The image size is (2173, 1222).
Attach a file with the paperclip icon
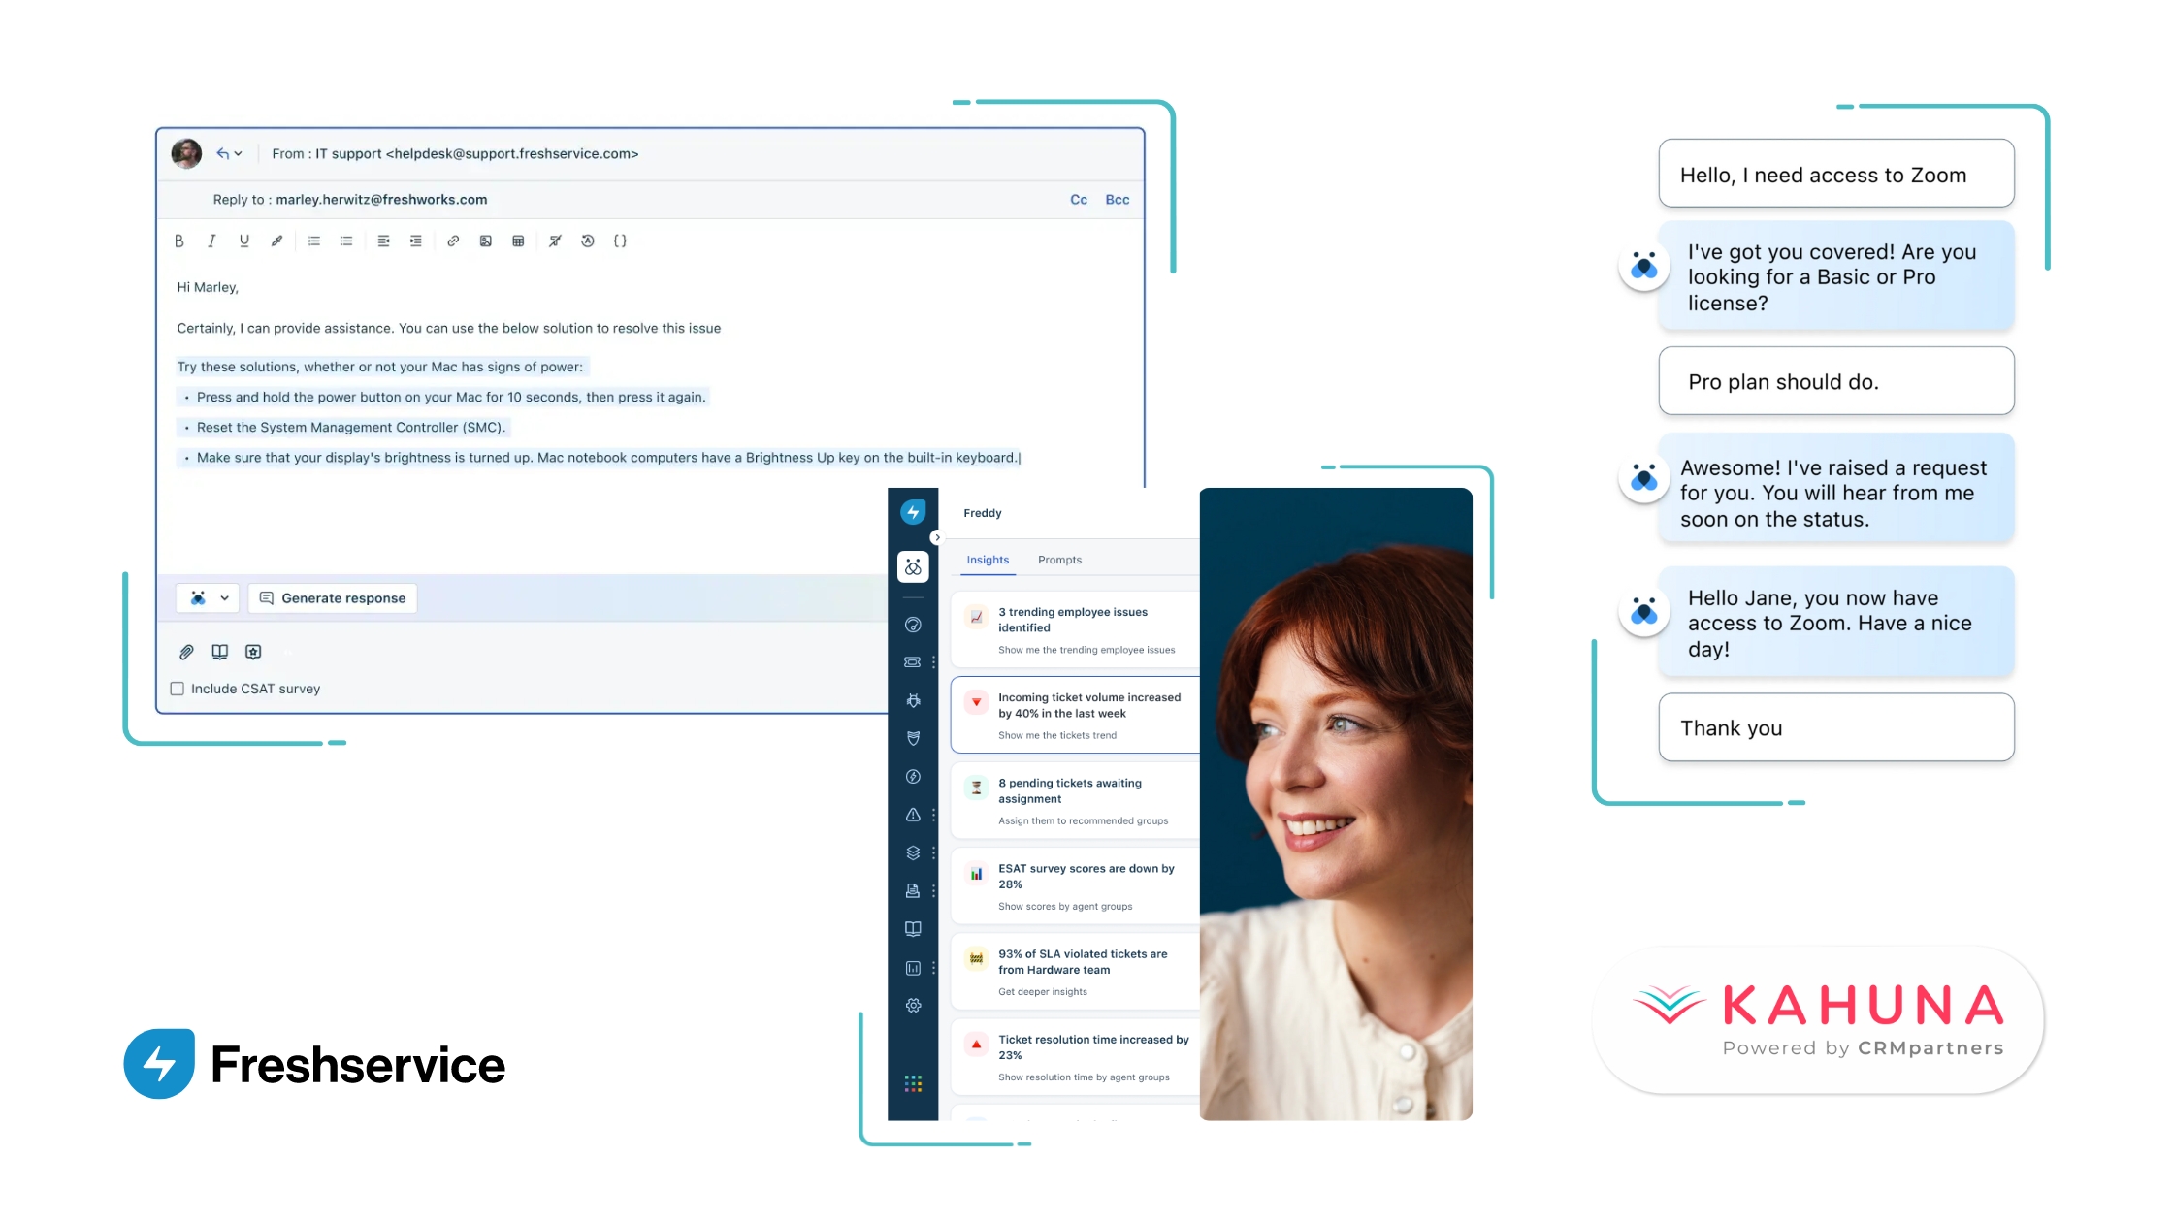186,653
